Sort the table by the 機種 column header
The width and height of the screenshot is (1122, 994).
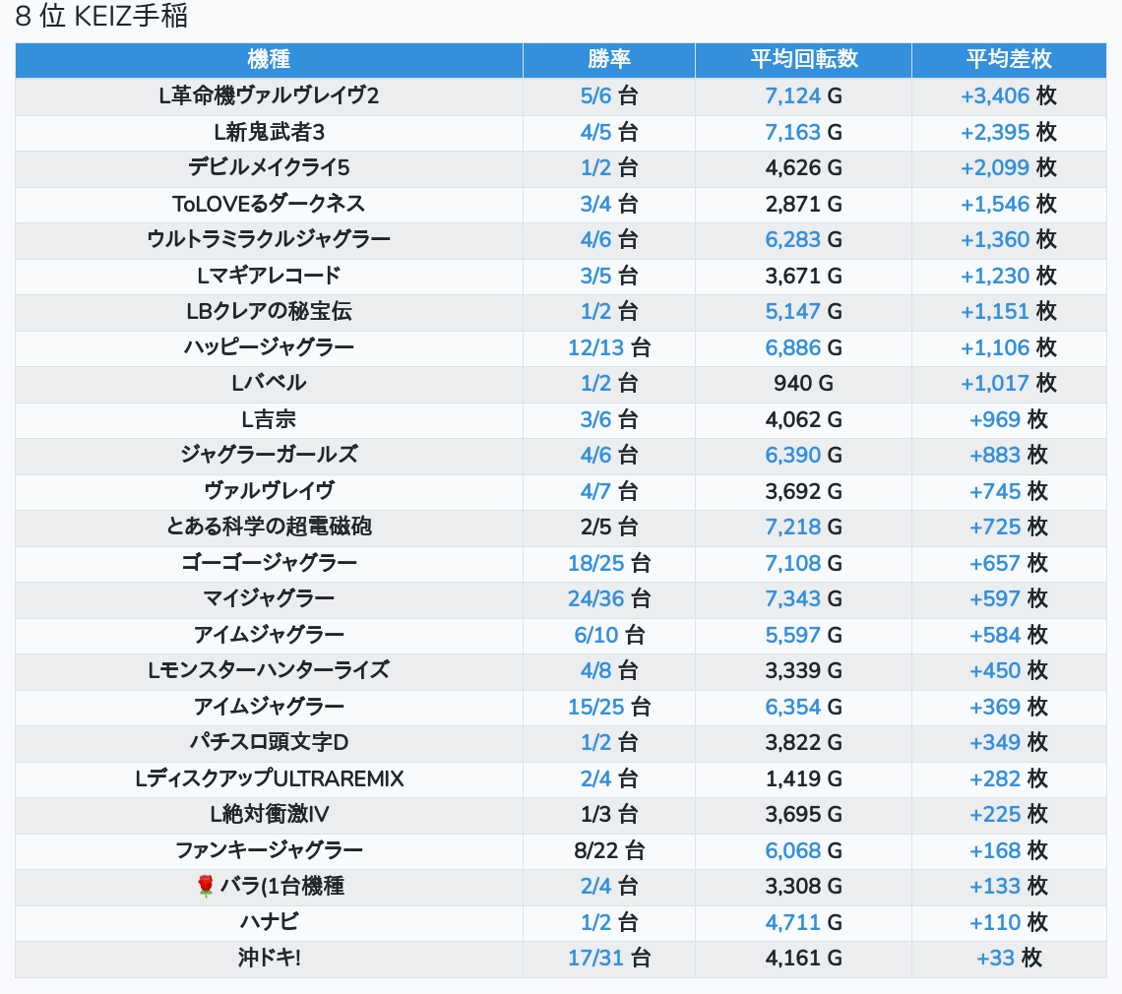click(269, 59)
